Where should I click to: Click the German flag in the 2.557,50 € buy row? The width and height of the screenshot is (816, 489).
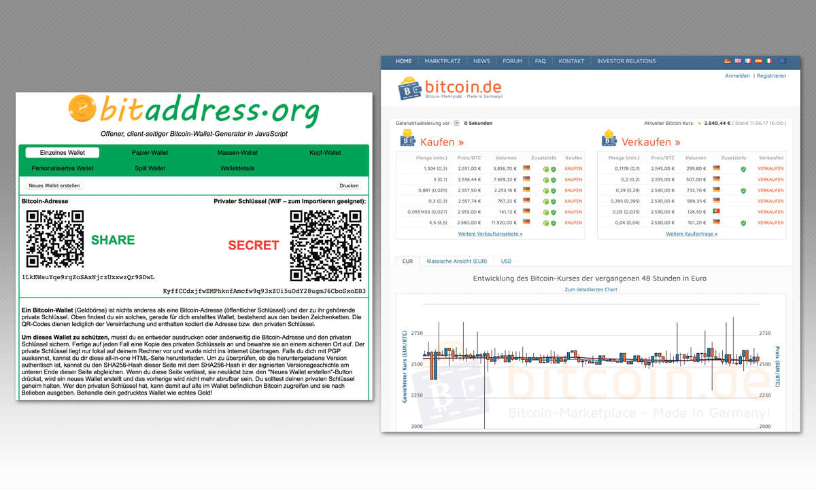[x=526, y=190]
